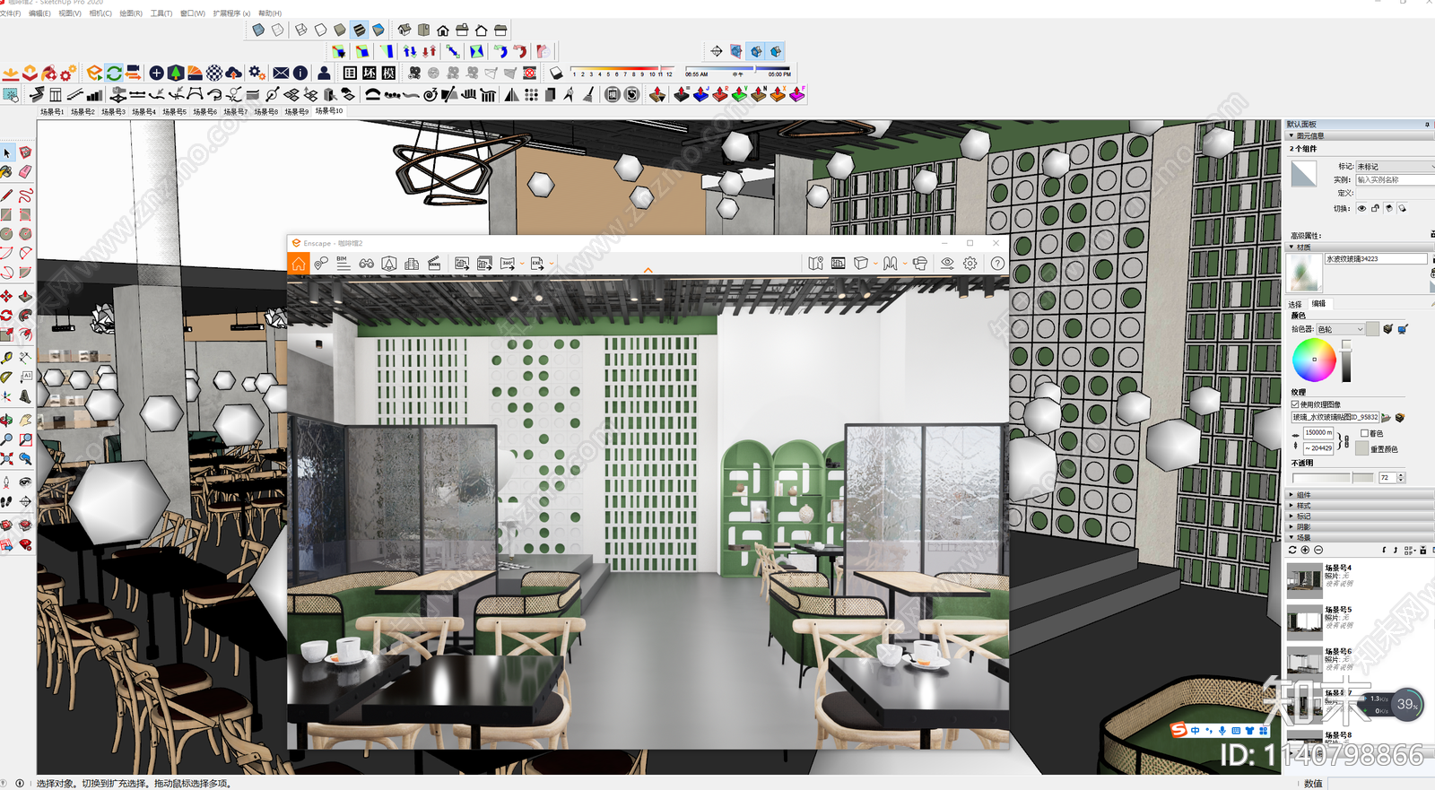The height and width of the screenshot is (790, 1435).
Task: Toggle the cast shadows icon
Action: coord(1402,208)
